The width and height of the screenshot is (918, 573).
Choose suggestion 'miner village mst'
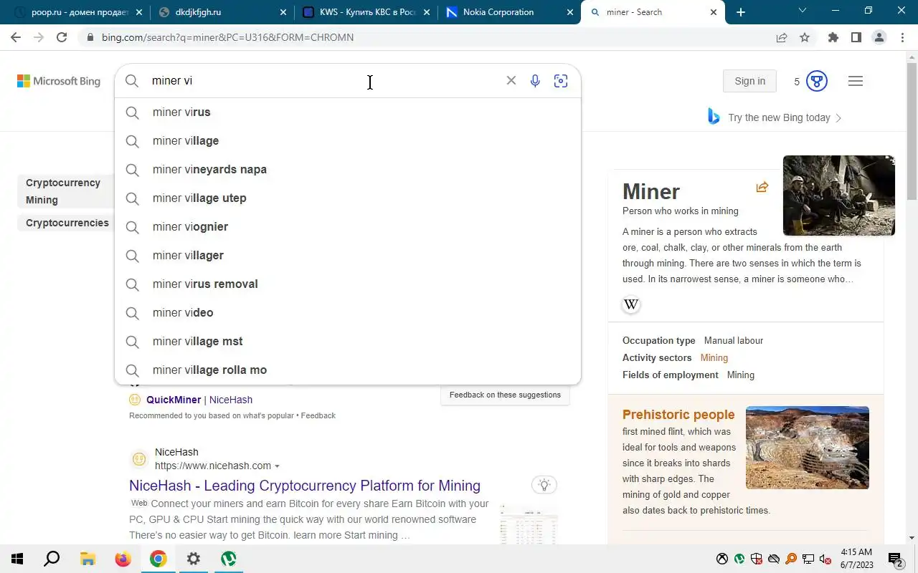click(348, 342)
